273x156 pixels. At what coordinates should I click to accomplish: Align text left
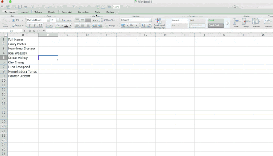(x=77, y=26)
